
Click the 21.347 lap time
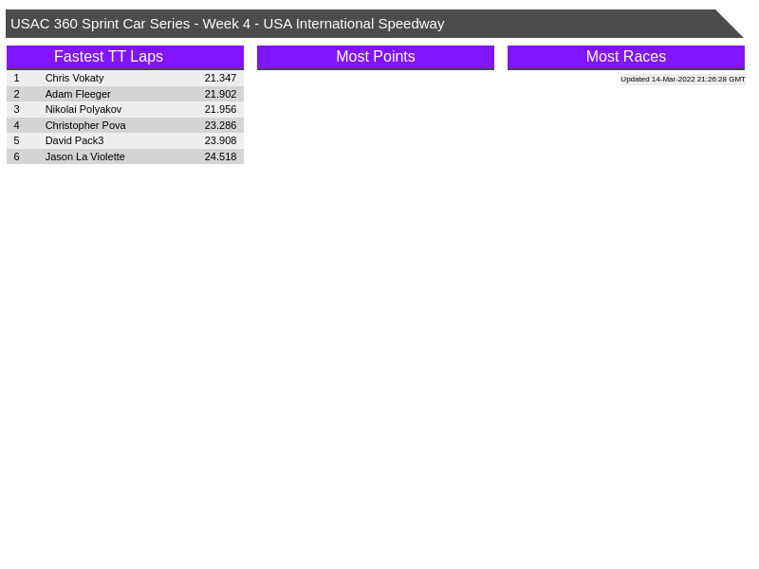pyautogui.click(x=220, y=78)
